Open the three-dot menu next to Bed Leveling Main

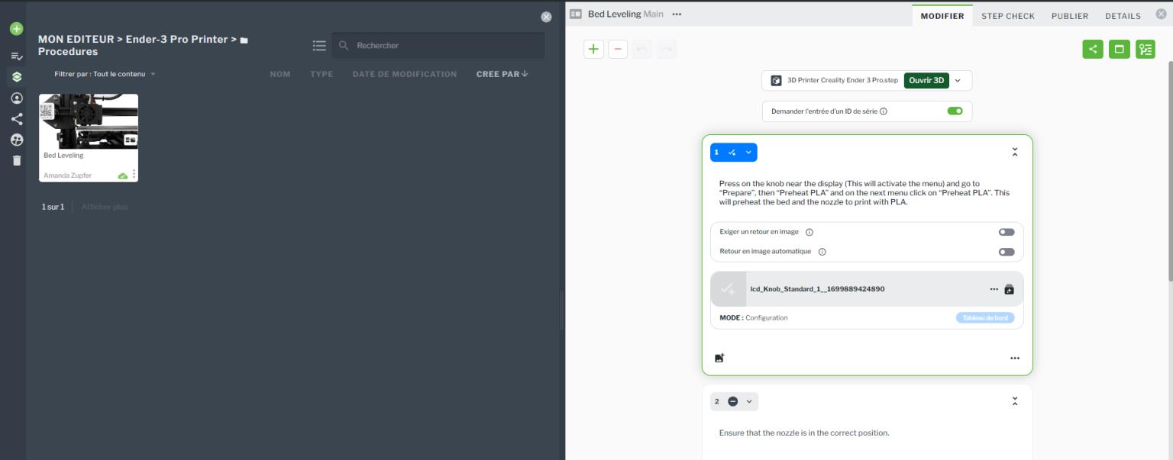tap(677, 14)
